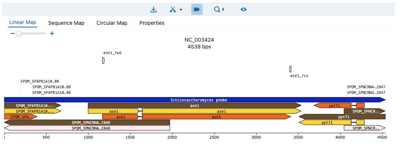The image size is (399, 148).
Task: Select the brown ase1 gene feature
Action: (x=195, y=106)
